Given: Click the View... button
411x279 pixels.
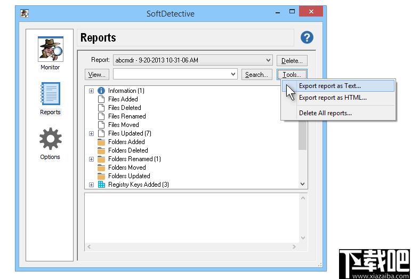Looking at the screenshot, I should pos(96,75).
